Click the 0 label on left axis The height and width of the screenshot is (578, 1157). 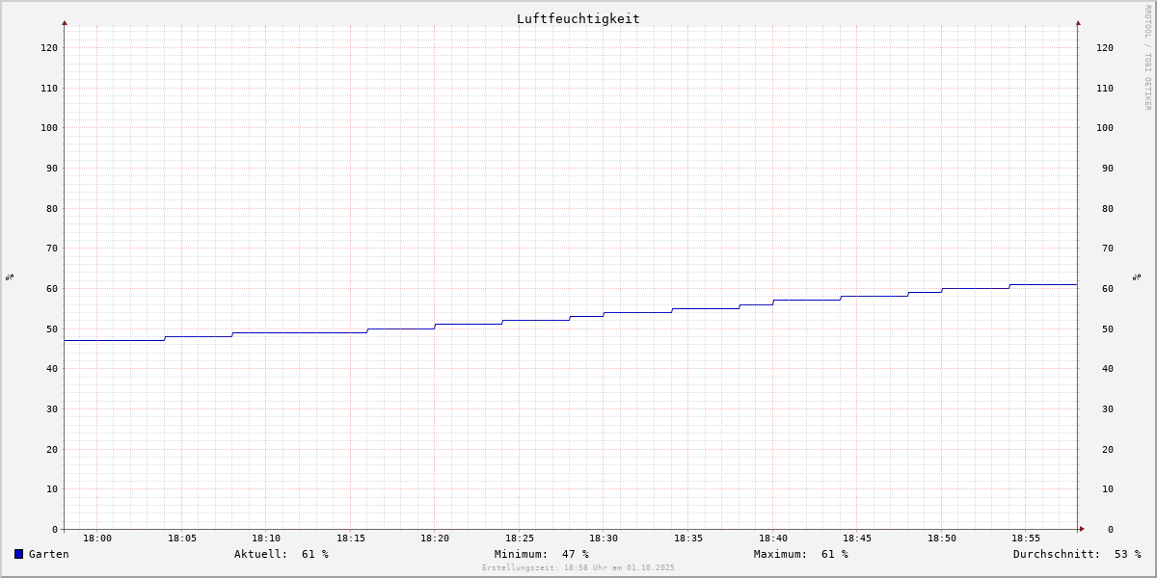[x=55, y=529]
